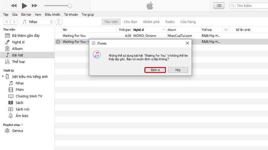Image resolution: width=268 pixels, height=150 pixels.
Task: Click the rewind previous track button
Action: [x=14, y=6]
